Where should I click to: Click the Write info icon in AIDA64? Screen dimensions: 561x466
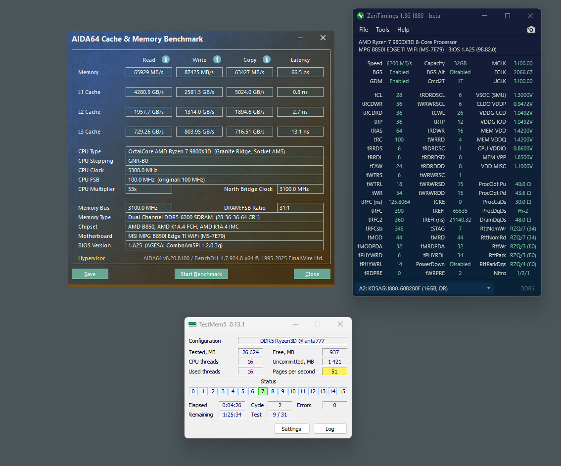click(217, 59)
